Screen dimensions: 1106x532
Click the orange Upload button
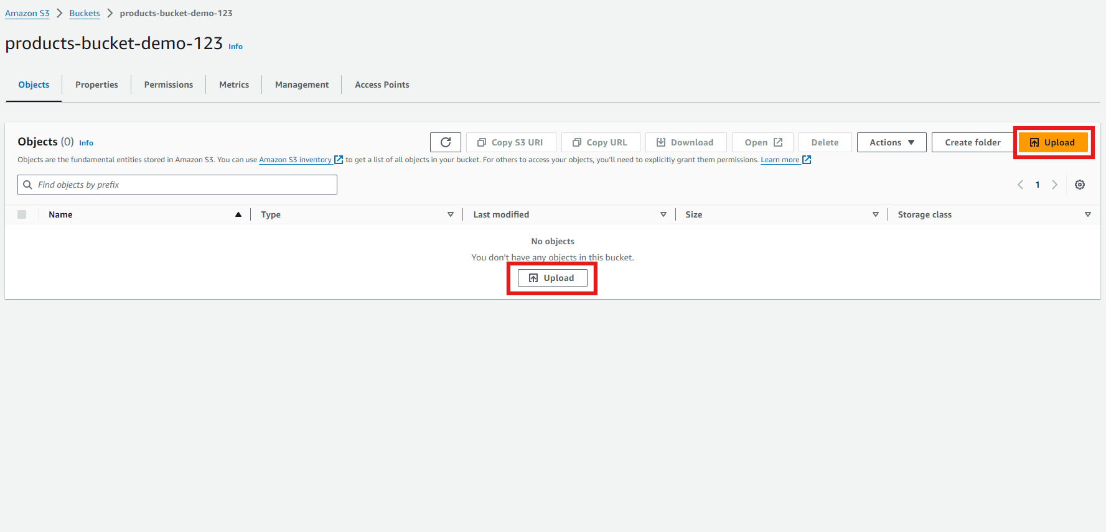click(1053, 142)
